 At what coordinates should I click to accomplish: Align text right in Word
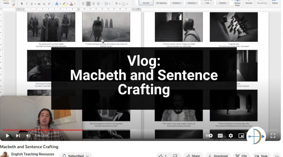tap(93, 4)
